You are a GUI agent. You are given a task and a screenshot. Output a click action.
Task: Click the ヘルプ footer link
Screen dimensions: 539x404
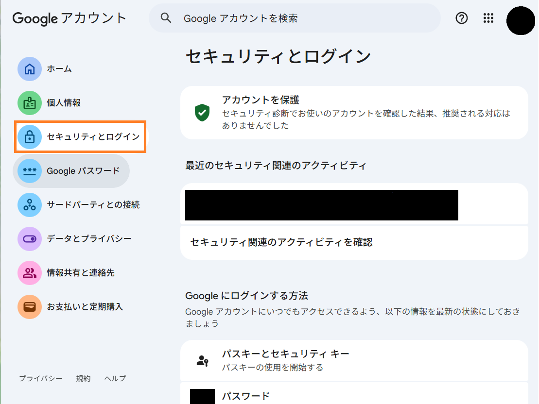(x=114, y=378)
